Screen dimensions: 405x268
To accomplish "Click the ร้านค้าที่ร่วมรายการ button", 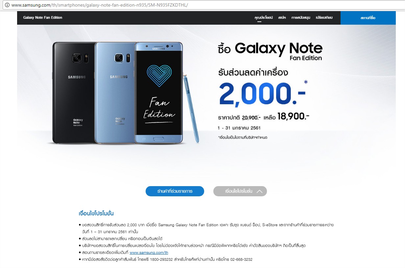I will [x=175, y=191].
